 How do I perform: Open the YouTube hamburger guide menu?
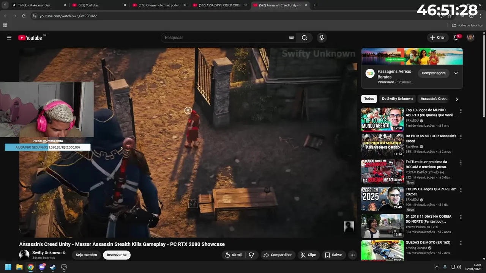[9, 38]
